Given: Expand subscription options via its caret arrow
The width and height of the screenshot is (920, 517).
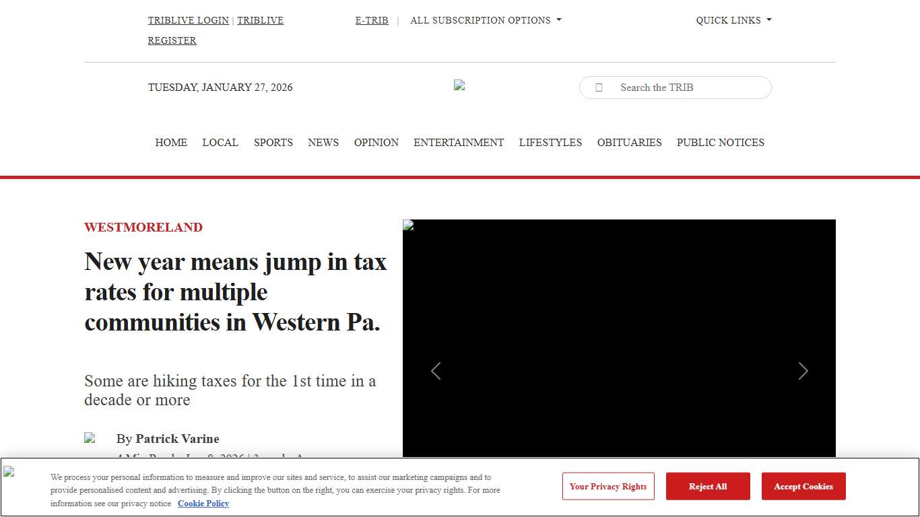Looking at the screenshot, I should tap(558, 20).
